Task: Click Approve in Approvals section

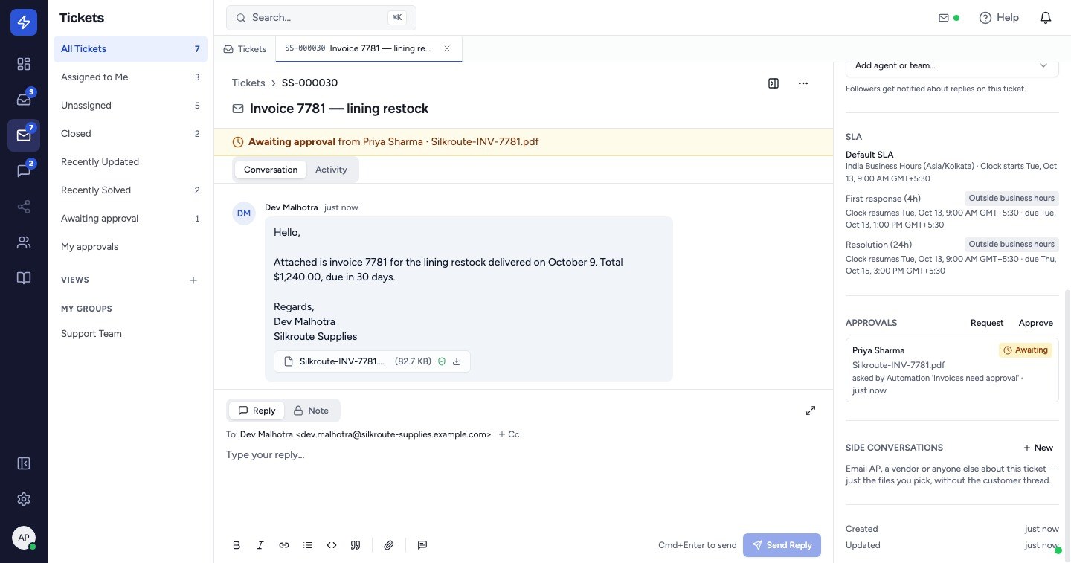Action: coord(1036,323)
